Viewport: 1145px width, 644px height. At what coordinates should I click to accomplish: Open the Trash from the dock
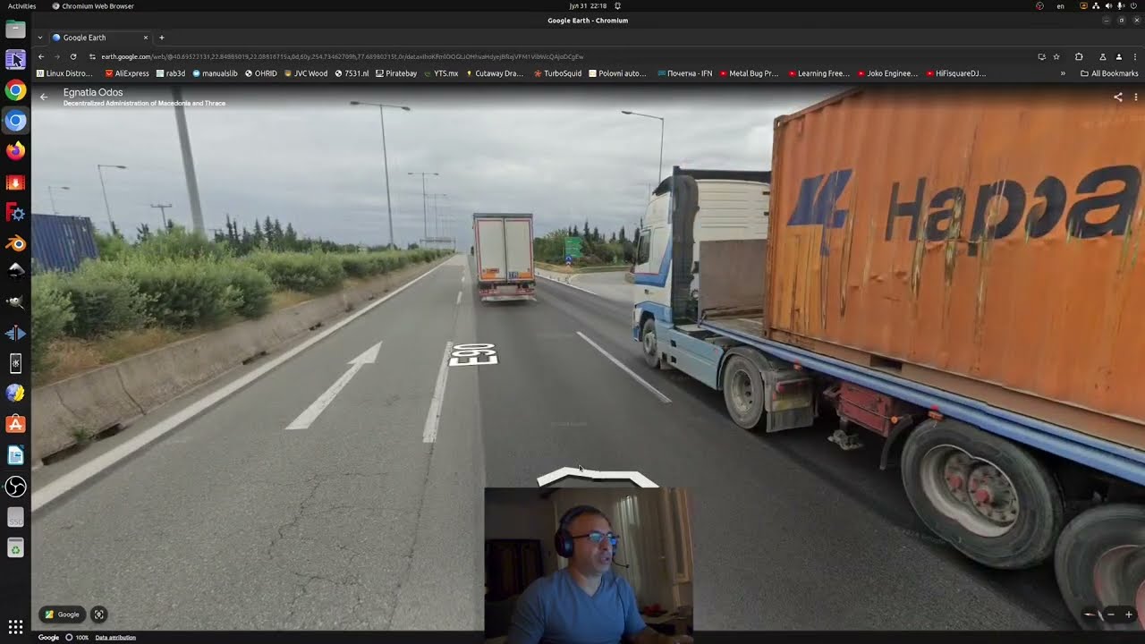(x=15, y=548)
